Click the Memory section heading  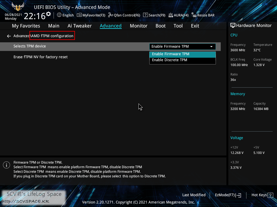coord(238,94)
